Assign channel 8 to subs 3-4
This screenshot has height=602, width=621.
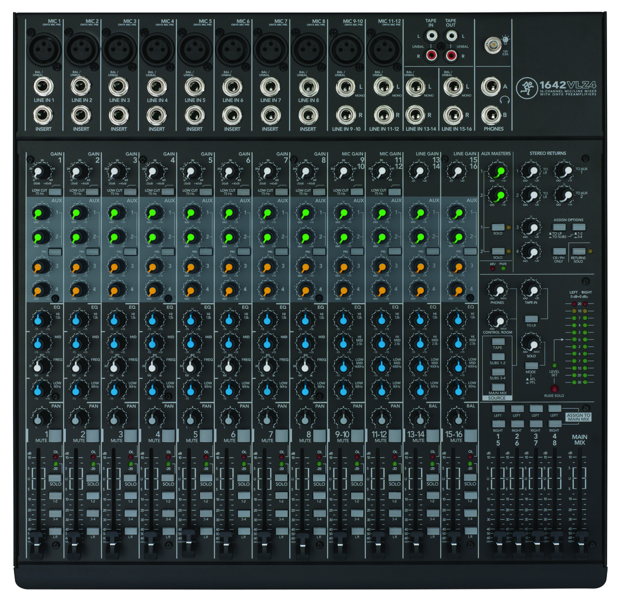[319, 513]
